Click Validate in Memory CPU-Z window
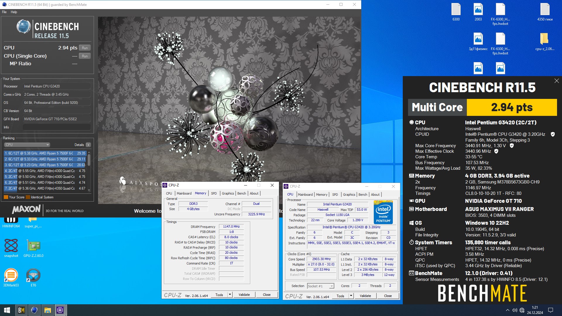 pos(244,295)
